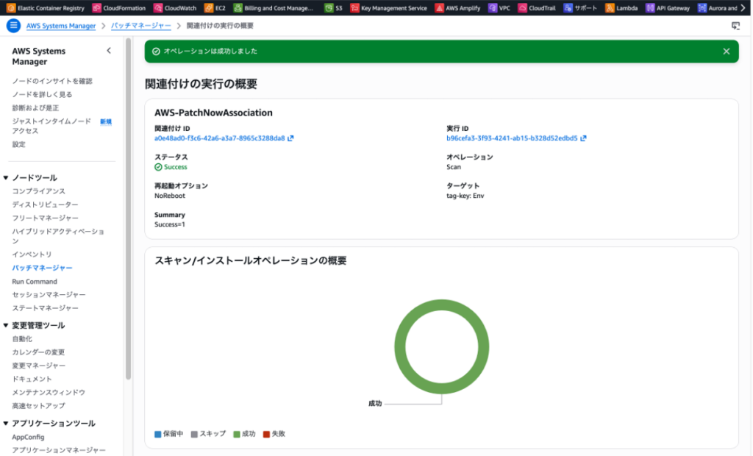Viewport: 753px width, 456px height.
Task: Open the CloudFormation service icon
Action: (x=96, y=7)
